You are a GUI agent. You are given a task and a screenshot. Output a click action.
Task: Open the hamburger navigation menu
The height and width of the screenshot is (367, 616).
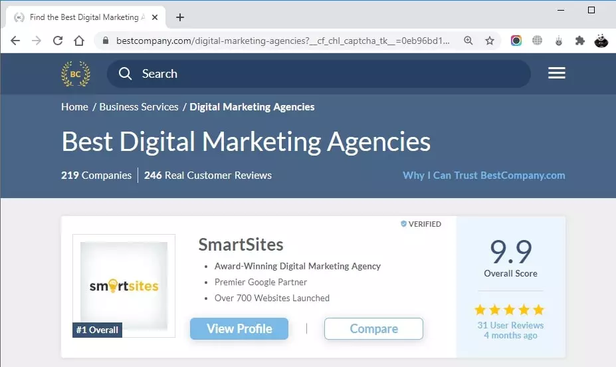tap(557, 73)
